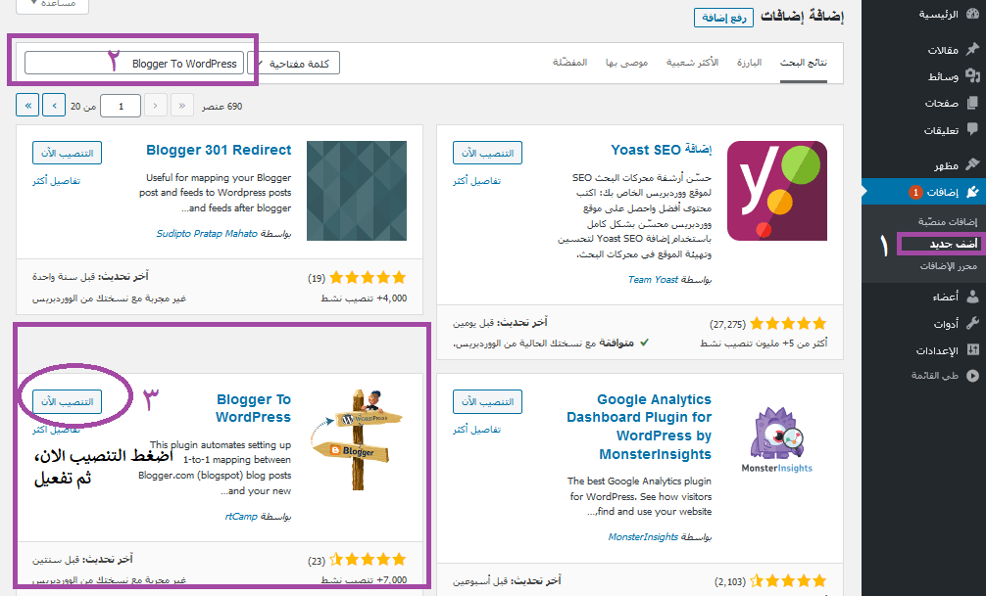Click the media icon beside وسائط
986x596 pixels.
tap(972, 76)
